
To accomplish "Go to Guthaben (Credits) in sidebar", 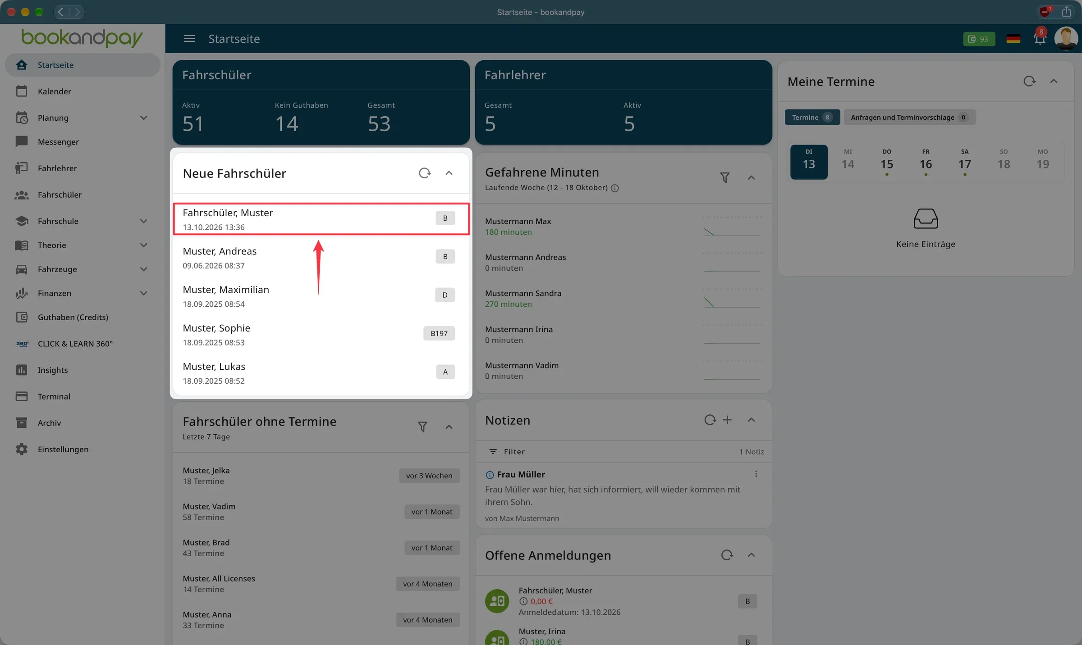I will [83, 317].
